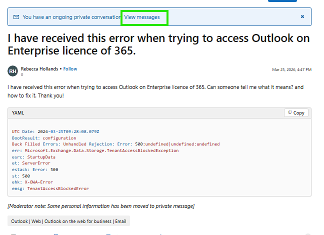Click the esrc: StartupData line
The image size is (324, 235).
click(x=33, y=157)
